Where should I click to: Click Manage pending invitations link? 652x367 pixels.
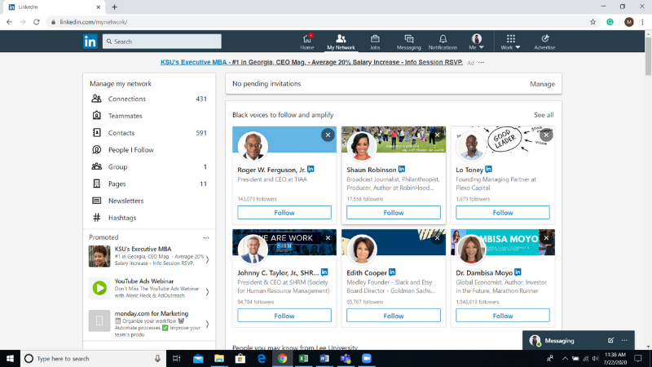point(542,84)
